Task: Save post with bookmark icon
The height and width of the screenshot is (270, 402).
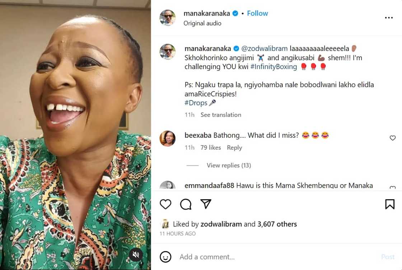Action: coord(389,204)
